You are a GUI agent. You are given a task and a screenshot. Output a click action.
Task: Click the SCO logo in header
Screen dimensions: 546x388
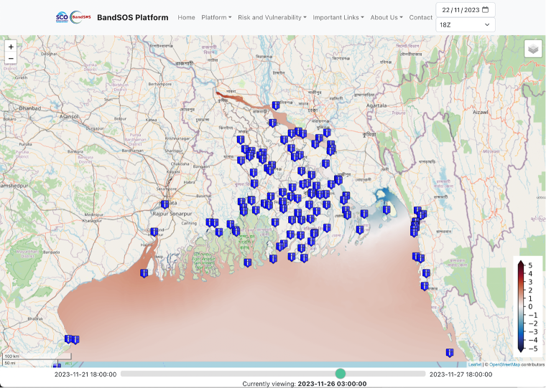click(x=62, y=17)
